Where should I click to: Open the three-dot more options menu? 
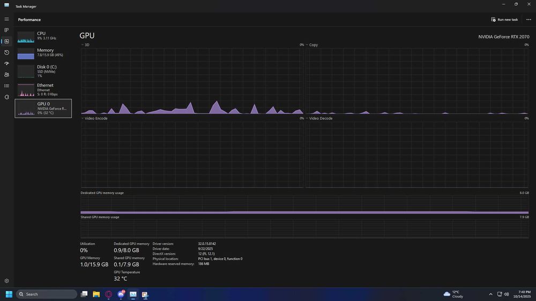coord(528,19)
